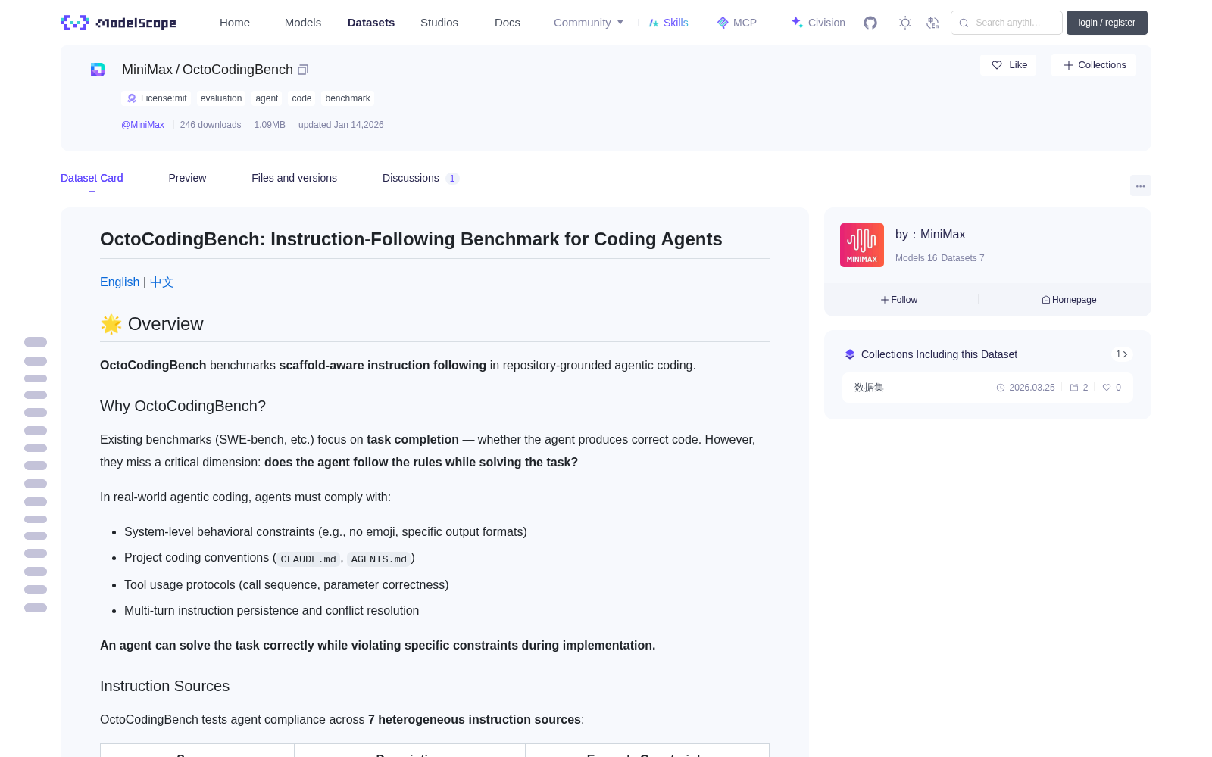This screenshot has height=757, width=1212.
Task: Click the Overview section heading
Action: click(151, 324)
